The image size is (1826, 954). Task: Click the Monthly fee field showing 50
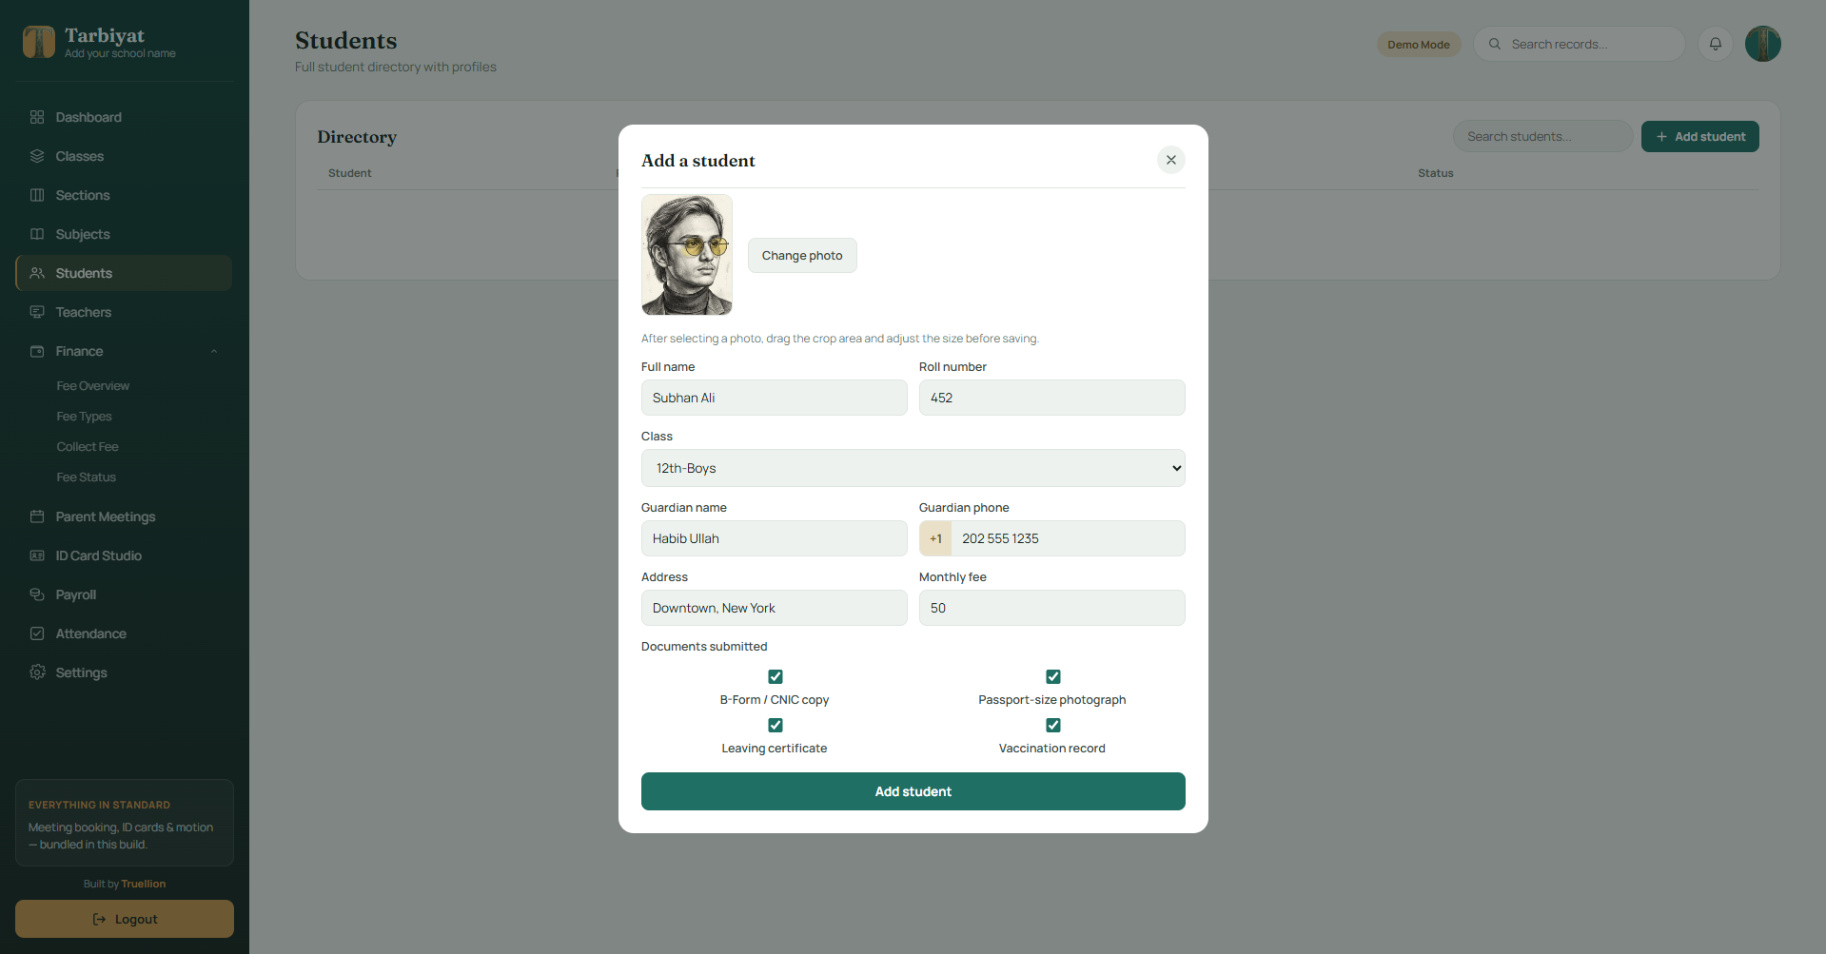[x=1052, y=608]
